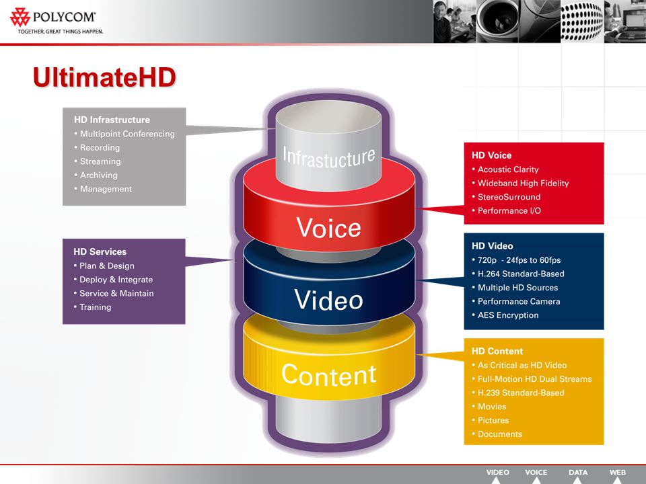Click the Recording bullet
The image size is (646, 484).
pos(97,147)
